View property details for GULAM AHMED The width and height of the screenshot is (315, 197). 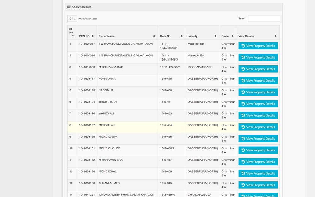pos(258,185)
